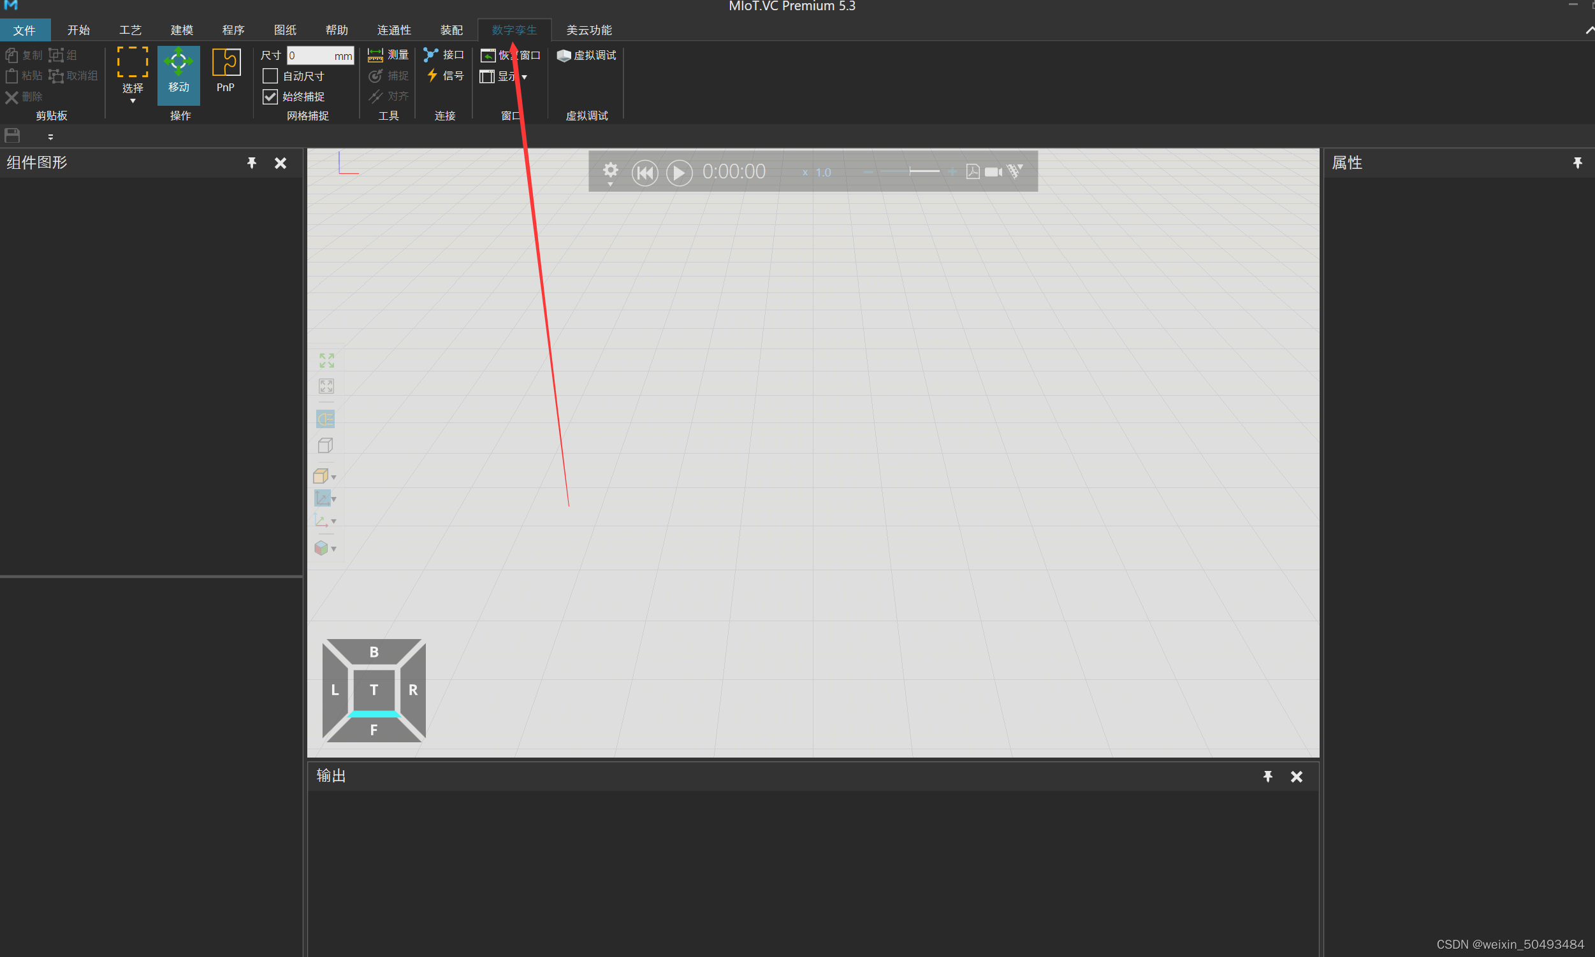Click the 测量 (Measure) tool
This screenshot has height=957, width=1595.
388,55
